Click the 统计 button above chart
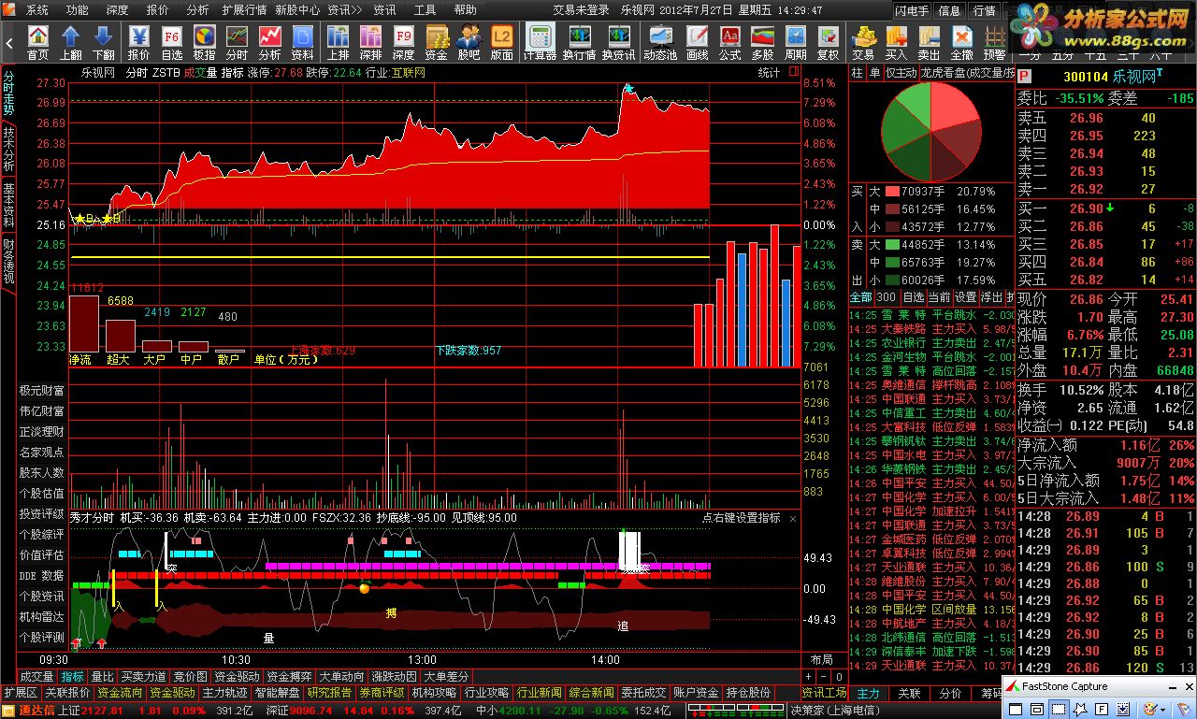This screenshot has height=719, width=1197. (x=769, y=73)
